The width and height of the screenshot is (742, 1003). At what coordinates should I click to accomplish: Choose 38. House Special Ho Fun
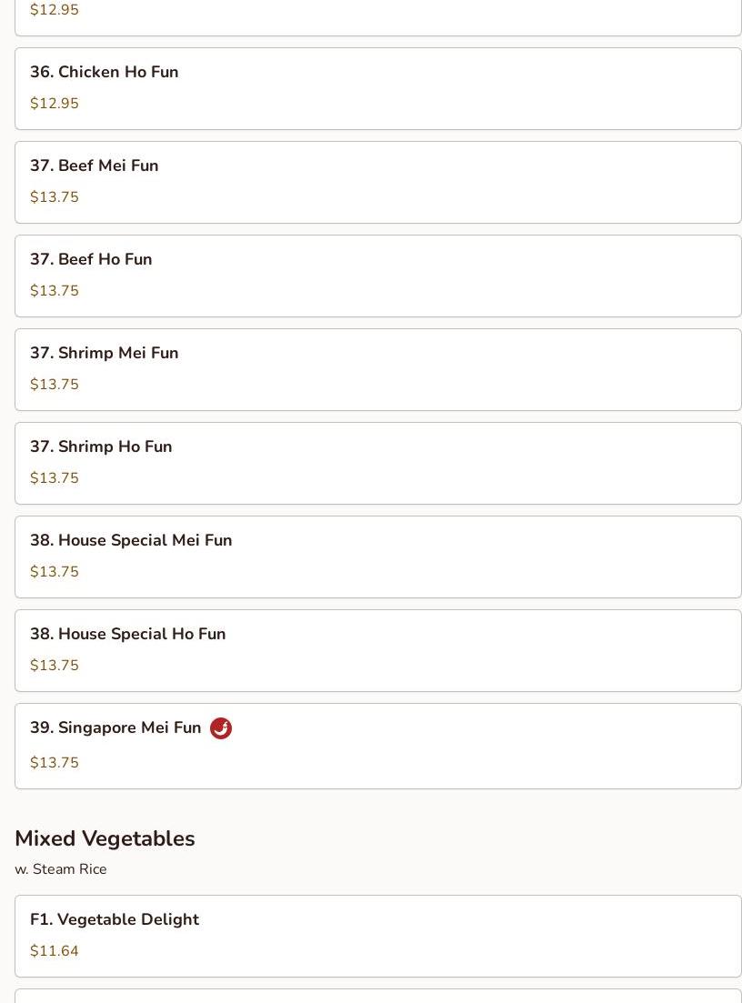[x=378, y=650]
